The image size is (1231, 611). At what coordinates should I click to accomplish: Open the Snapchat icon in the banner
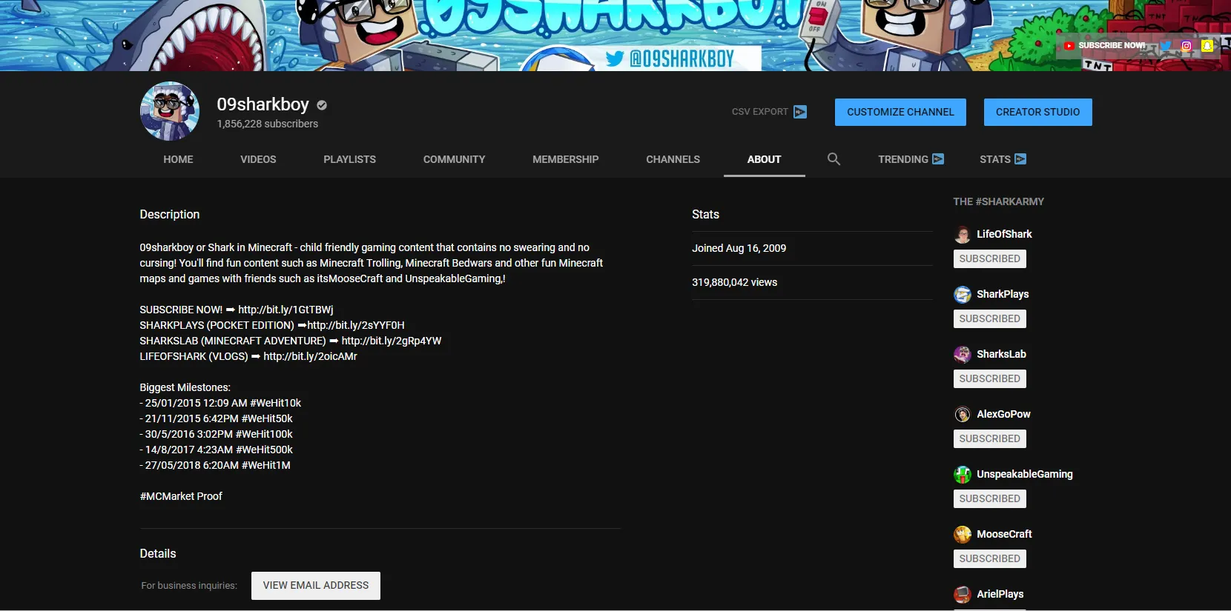pos(1207,46)
